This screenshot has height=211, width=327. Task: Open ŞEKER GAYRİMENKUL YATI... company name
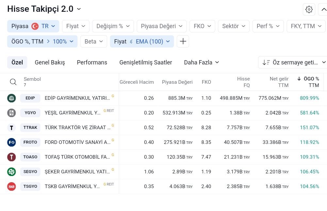tap(77, 172)
